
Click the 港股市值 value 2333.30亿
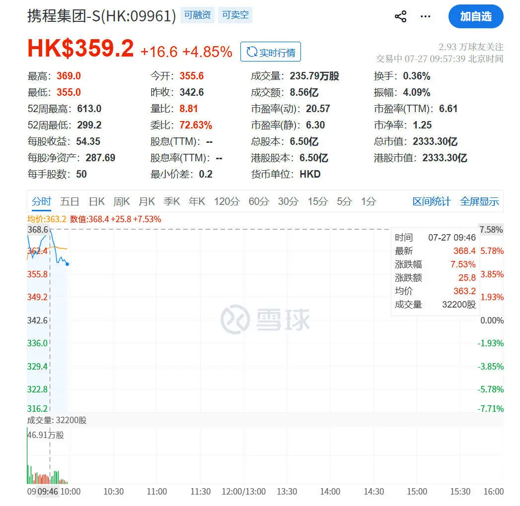[445, 158]
